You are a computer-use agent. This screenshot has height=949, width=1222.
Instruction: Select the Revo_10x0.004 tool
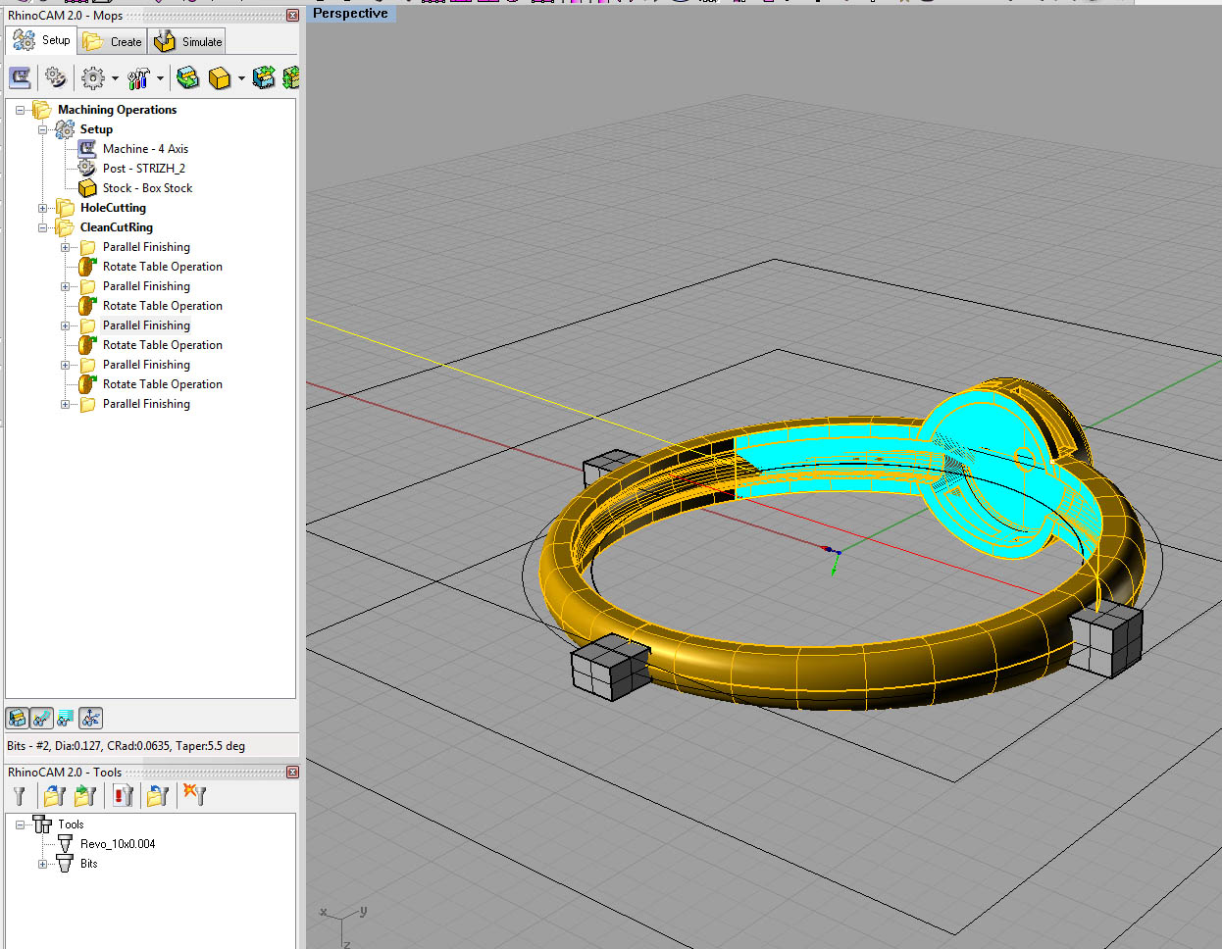117,844
